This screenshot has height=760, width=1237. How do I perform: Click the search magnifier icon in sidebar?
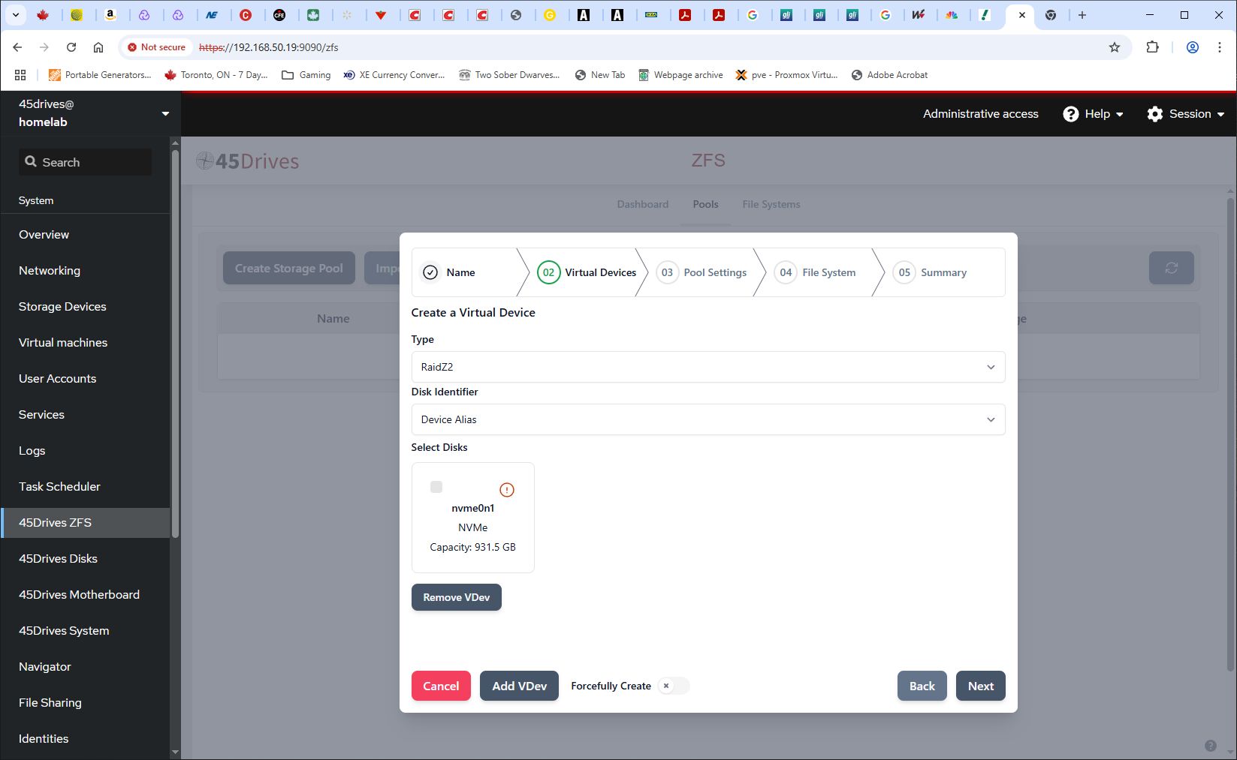point(31,162)
